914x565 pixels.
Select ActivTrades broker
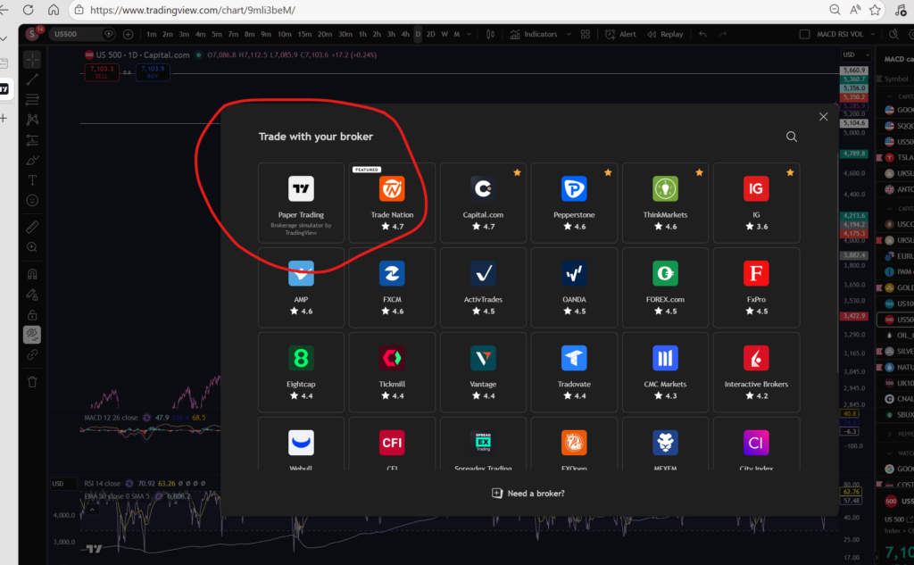coord(483,287)
